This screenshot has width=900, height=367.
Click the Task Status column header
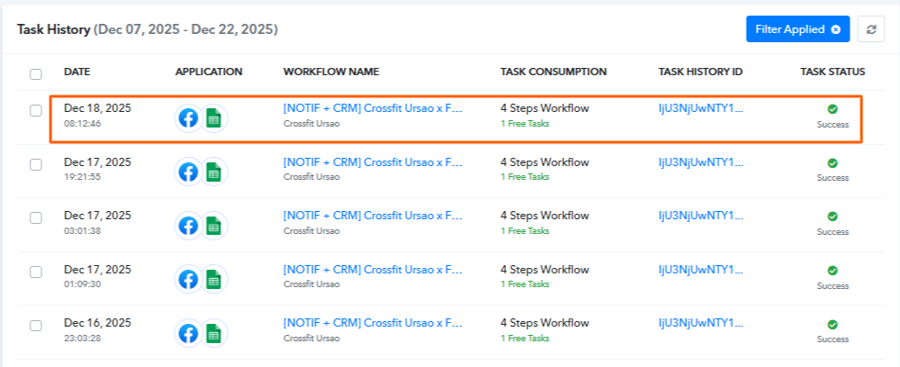tap(832, 72)
